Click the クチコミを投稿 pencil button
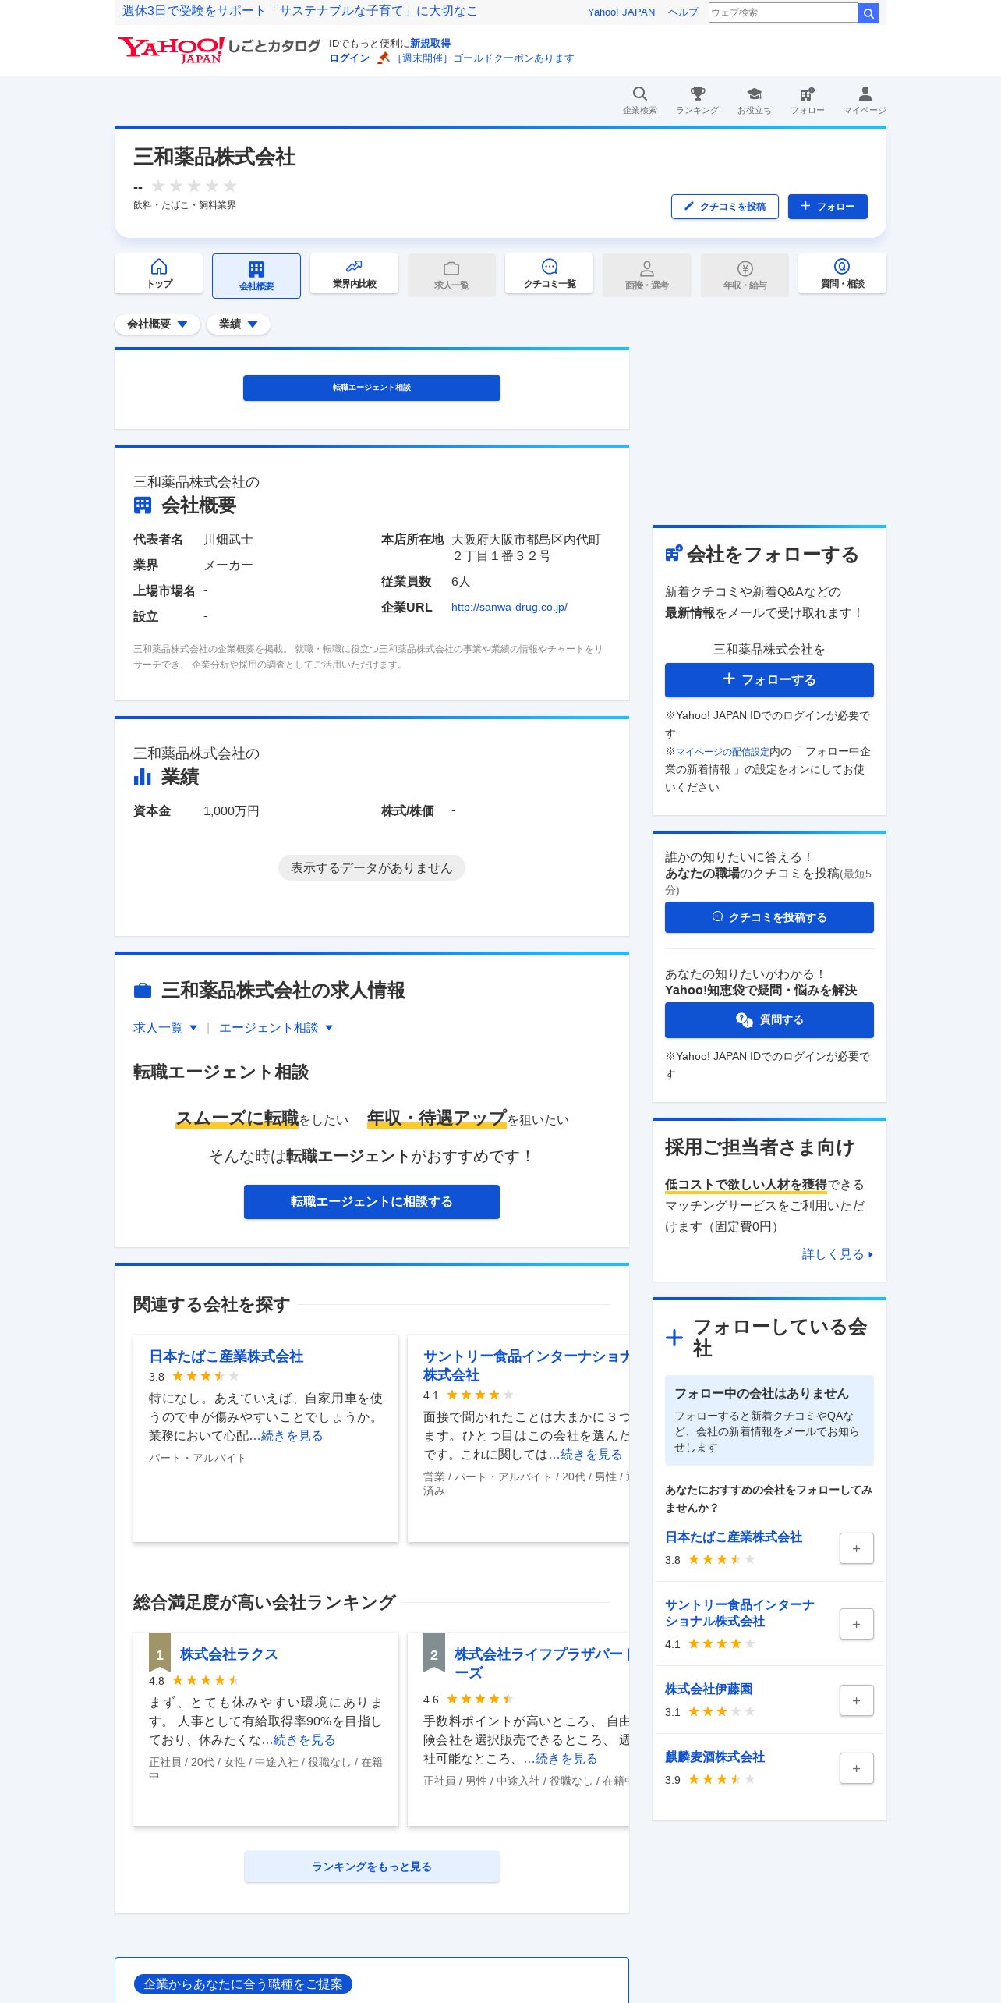The image size is (1001, 2003). pyautogui.click(x=725, y=207)
